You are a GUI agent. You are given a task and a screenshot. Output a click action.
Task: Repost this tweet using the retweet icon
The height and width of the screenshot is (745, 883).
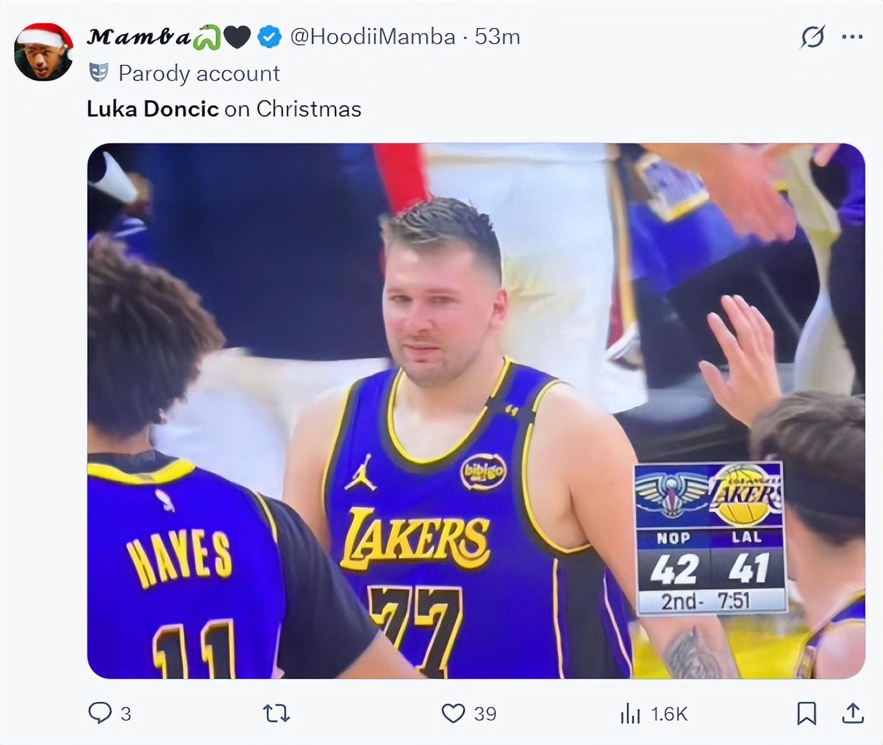point(277,714)
